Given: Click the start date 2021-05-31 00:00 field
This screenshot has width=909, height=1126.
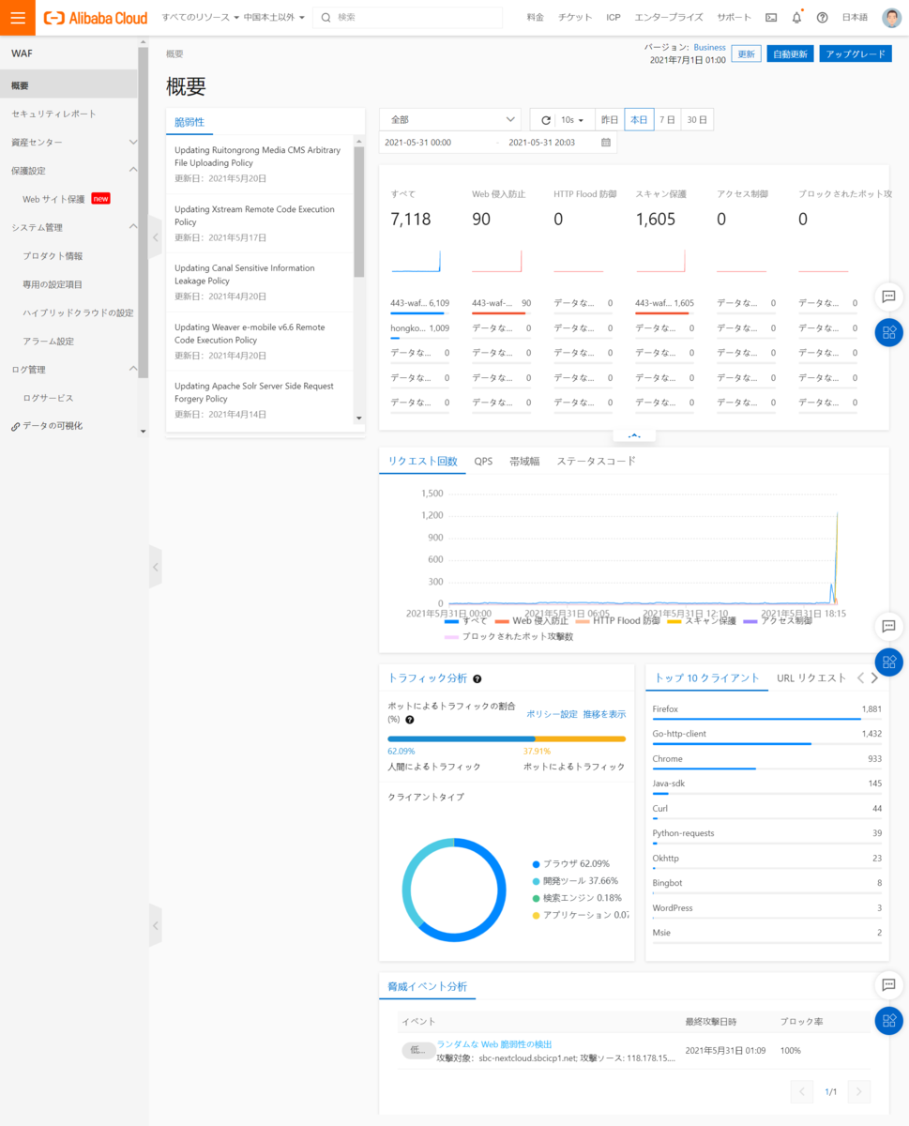Looking at the screenshot, I should tap(418, 143).
